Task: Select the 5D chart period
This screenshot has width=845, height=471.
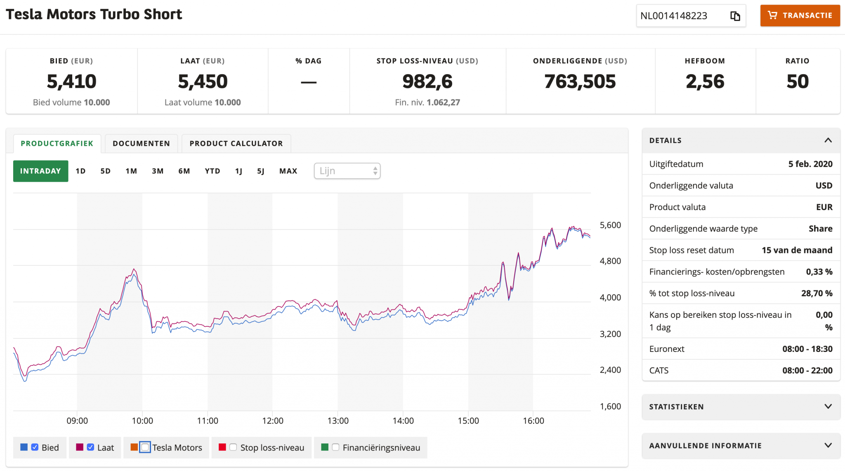Action: coord(105,171)
